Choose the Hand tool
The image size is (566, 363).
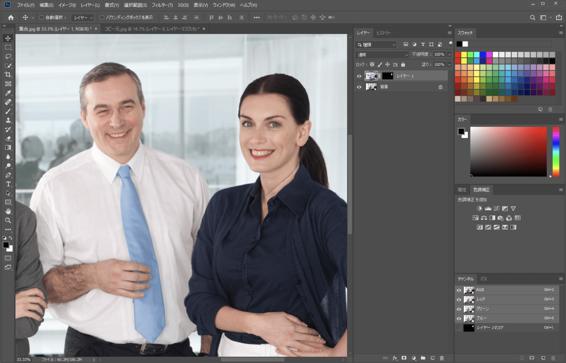point(8,211)
